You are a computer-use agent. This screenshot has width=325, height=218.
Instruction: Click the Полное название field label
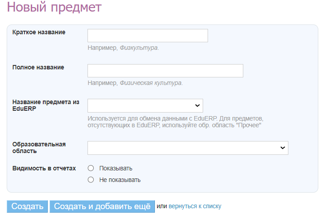coord(38,67)
